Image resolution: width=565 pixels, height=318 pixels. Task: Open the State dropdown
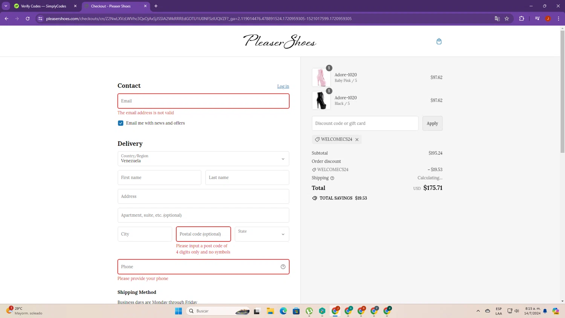click(x=262, y=234)
